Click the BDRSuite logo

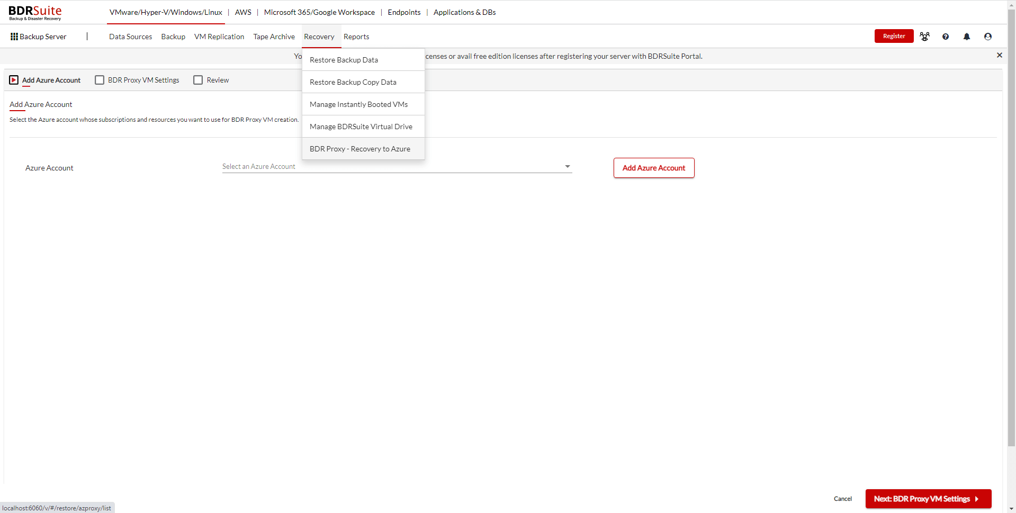[35, 13]
